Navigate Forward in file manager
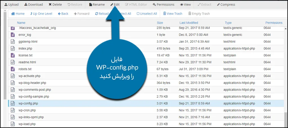The height and width of the screenshot is (128, 288). coord(82,13)
